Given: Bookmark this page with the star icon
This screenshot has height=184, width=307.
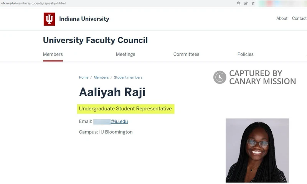Looking at the screenshot, I should 253,3.
